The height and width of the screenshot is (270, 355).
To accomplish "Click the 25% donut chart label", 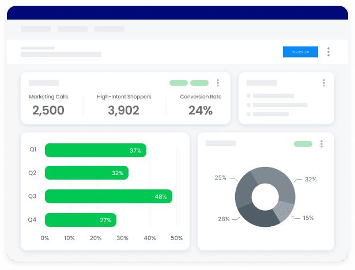I will [x=220, y=177].
